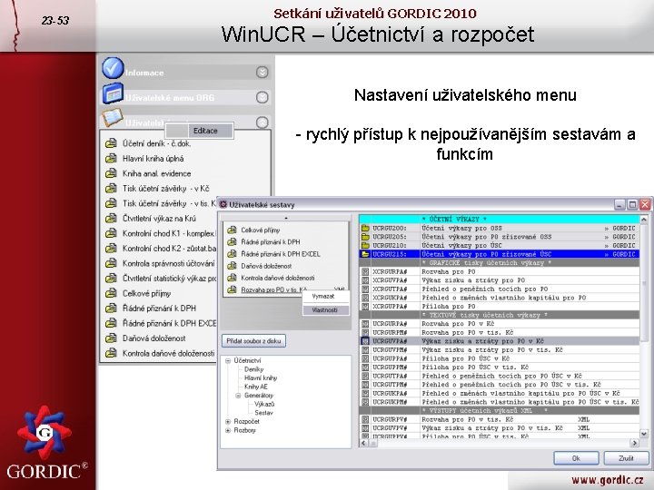Viewport: 654px width, 490px height.
Task: Cancel dialog with the Zrušit button
Action: tap(626, 458)
